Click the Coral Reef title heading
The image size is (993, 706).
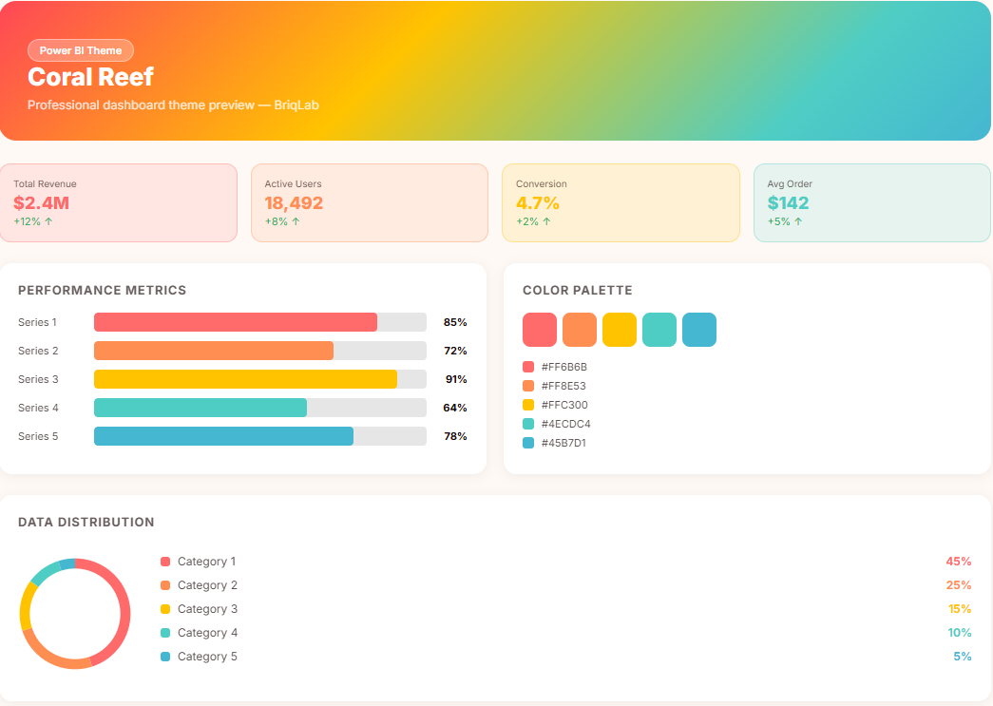[90, 77]
